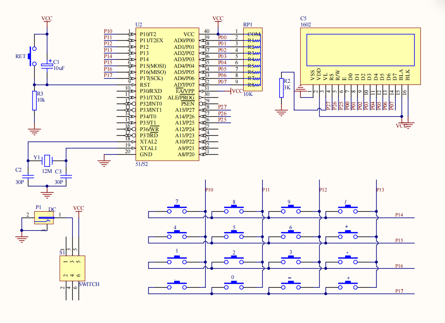The image size is (445, 323).
Task: Select the ground symbol below the crystal capacitors
Action: coord(47,195)
